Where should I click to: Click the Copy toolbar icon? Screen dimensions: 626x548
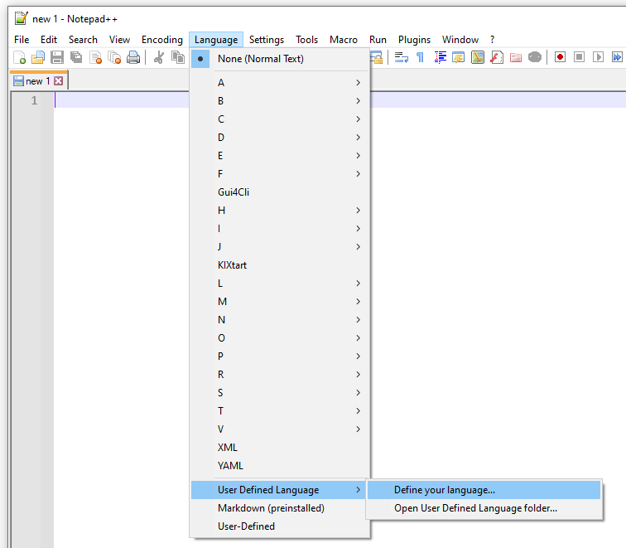[x=178, y=57]
